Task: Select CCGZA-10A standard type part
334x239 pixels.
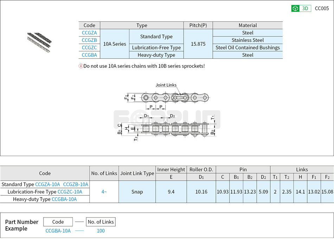Action: pos(47,184)
